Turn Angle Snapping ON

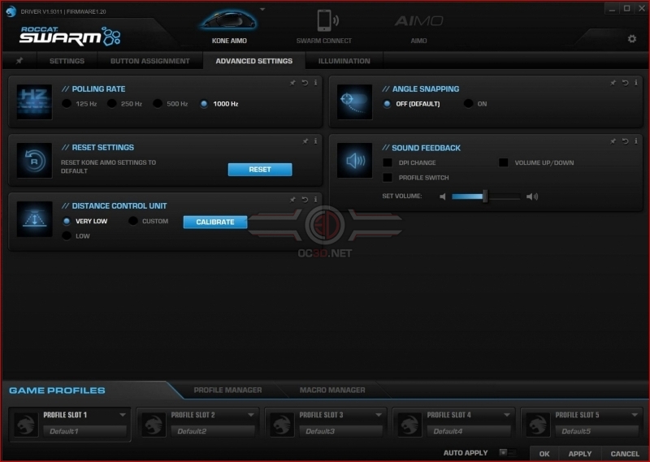coord(469,104)
